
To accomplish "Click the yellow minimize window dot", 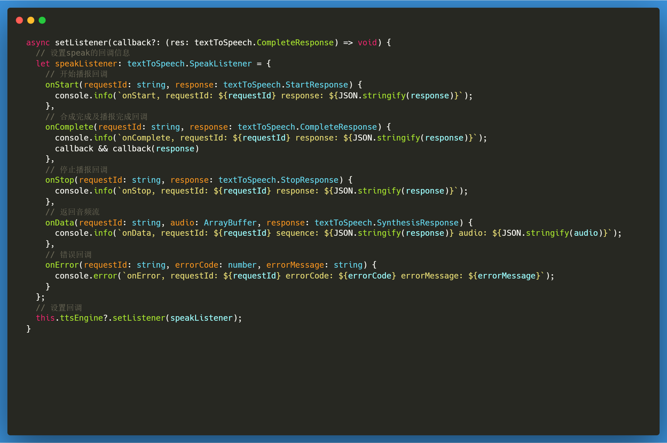I will [31, 20].
